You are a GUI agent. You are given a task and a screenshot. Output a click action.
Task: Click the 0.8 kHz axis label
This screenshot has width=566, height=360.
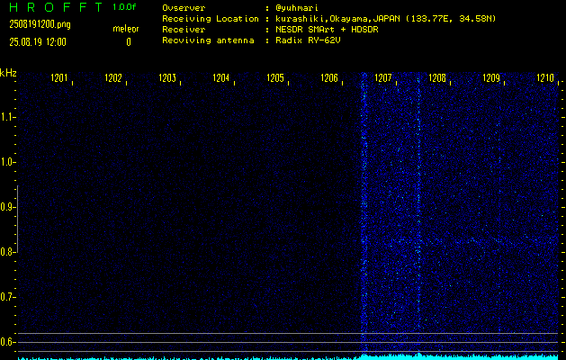click(7, 252)
